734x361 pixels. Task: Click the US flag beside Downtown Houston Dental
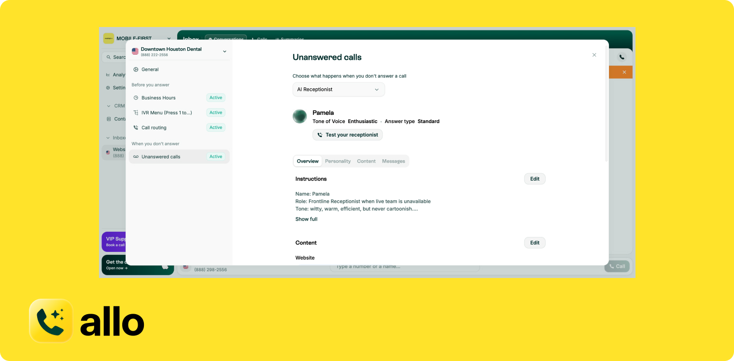point(135,51)
